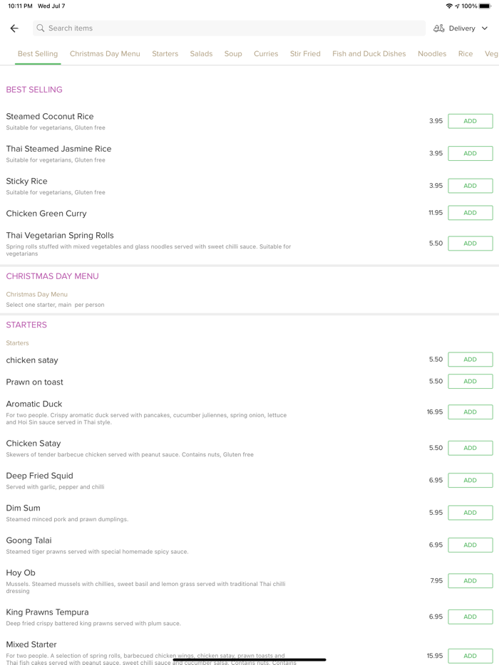This screenshot has height=665, width=499.
Task: Type in the Search items field
Action: pos(228,28)
